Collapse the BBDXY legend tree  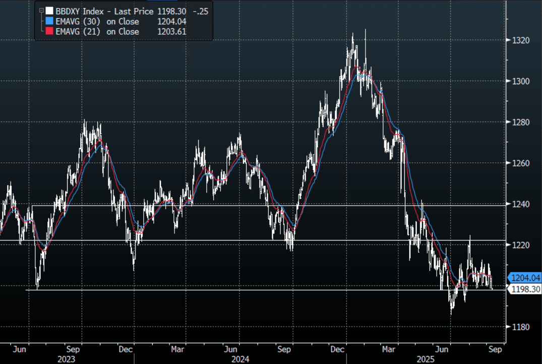click(x=41, y=10)
